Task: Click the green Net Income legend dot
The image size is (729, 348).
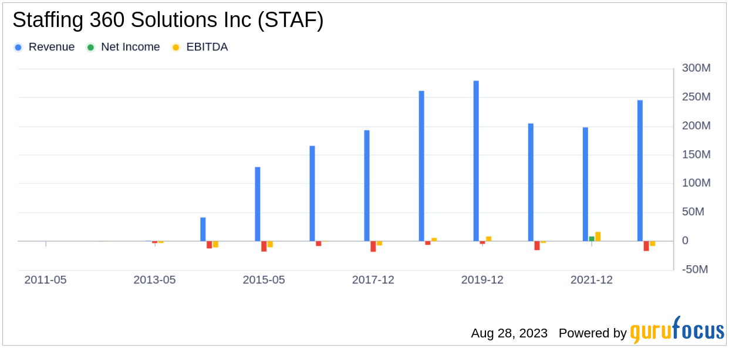Action: (x=91, y=47)
